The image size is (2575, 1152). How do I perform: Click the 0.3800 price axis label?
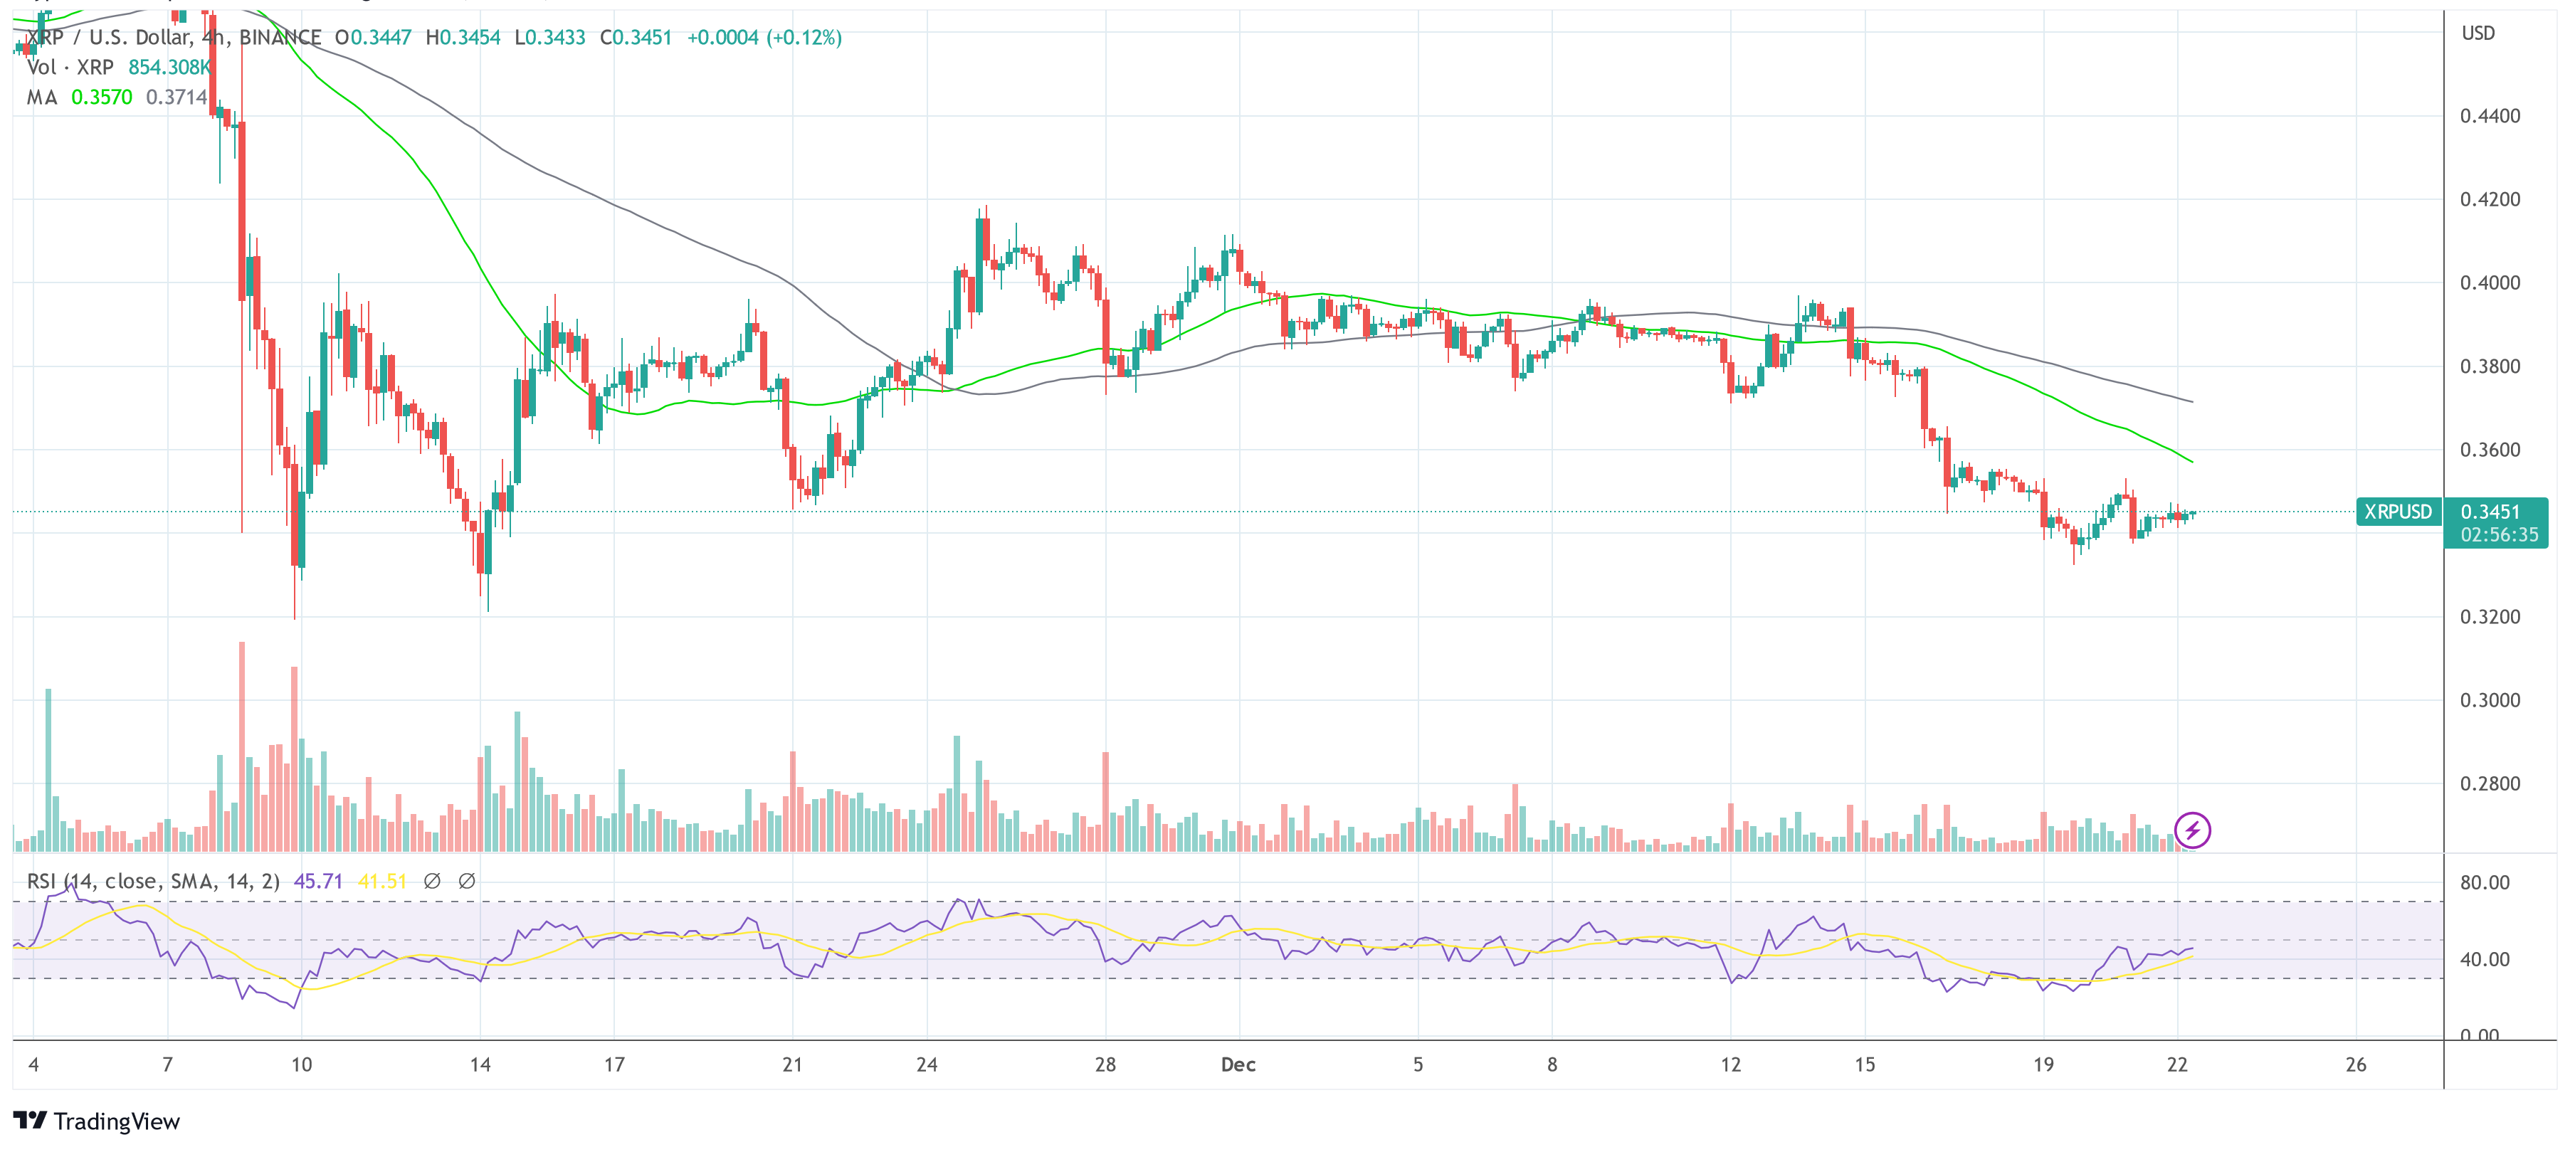tap(2490, 366)
